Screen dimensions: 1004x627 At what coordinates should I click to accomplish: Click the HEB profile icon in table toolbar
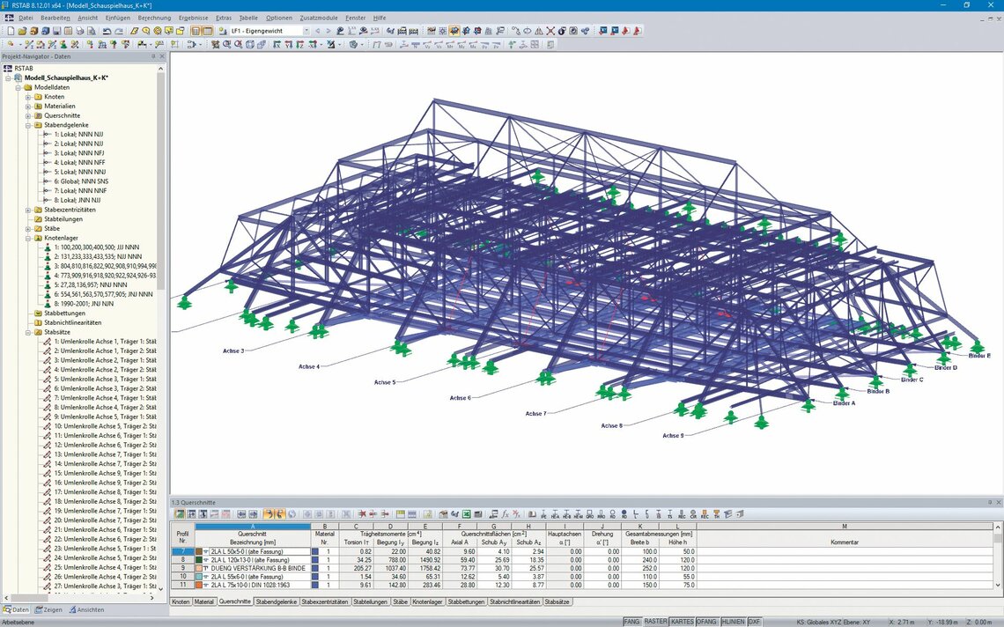(x=566, y=513)
